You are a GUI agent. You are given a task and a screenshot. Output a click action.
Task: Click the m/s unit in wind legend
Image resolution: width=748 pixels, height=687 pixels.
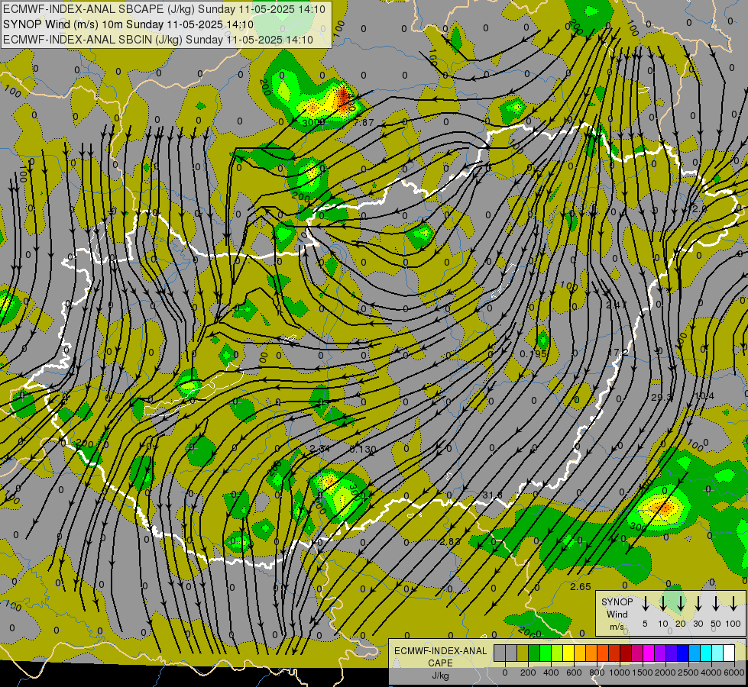[x=617, y=627]
